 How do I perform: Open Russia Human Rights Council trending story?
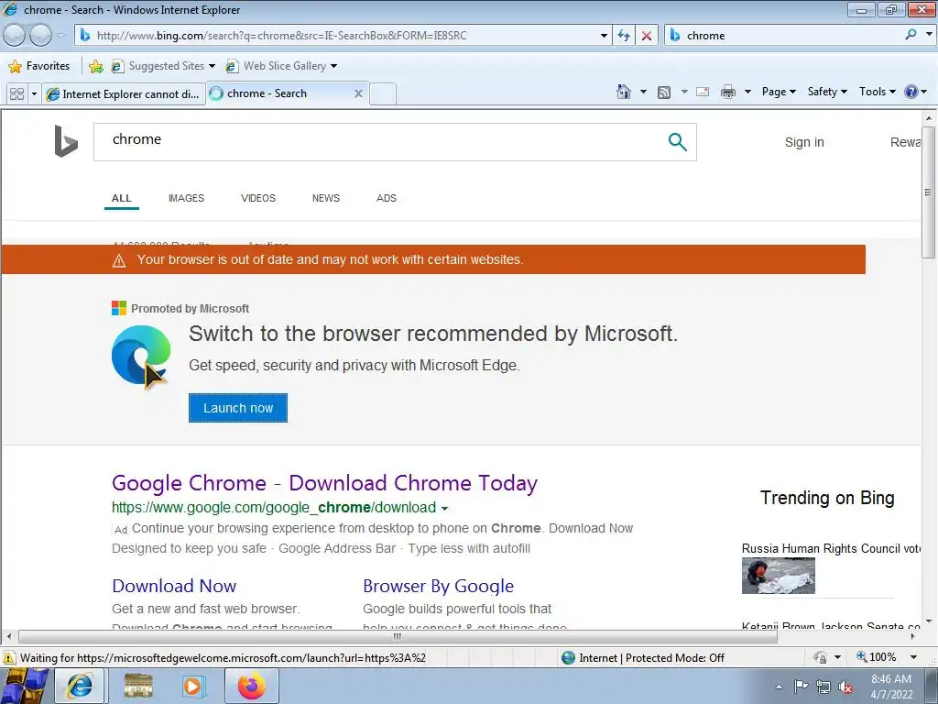click(x=831, y=548)
